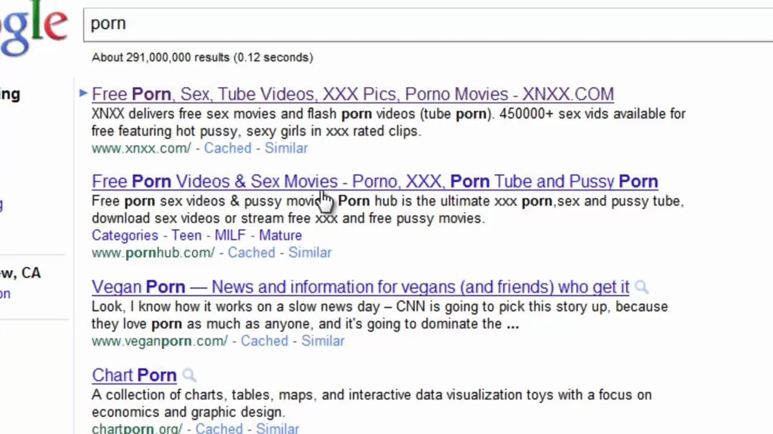Open the XNXX.COM result title link
This screenshot has width=773, height=434.
tap(353, 94)
